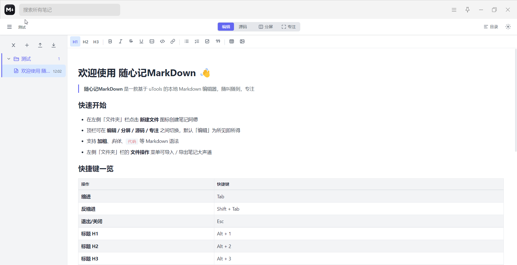The width and height of the screenshot is (517, 265).
Task: Insert an image
Action: (x=242, y=41)
